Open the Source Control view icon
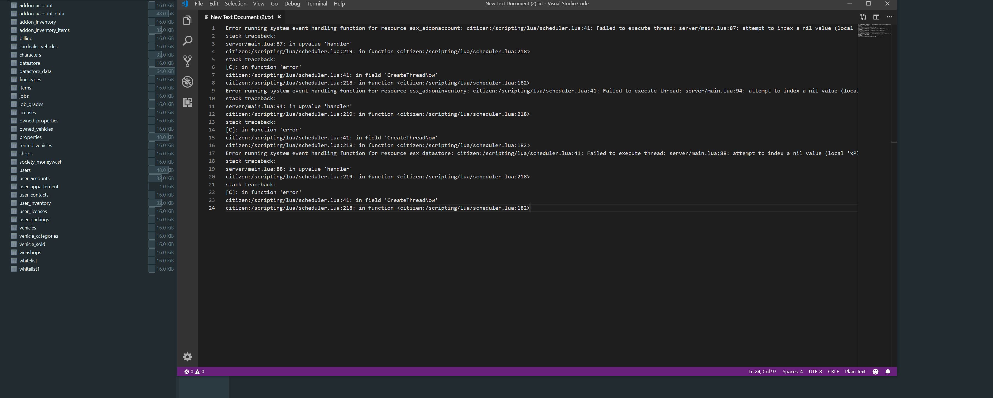Screen dimensions: 993x398 (x=187, y=61)
